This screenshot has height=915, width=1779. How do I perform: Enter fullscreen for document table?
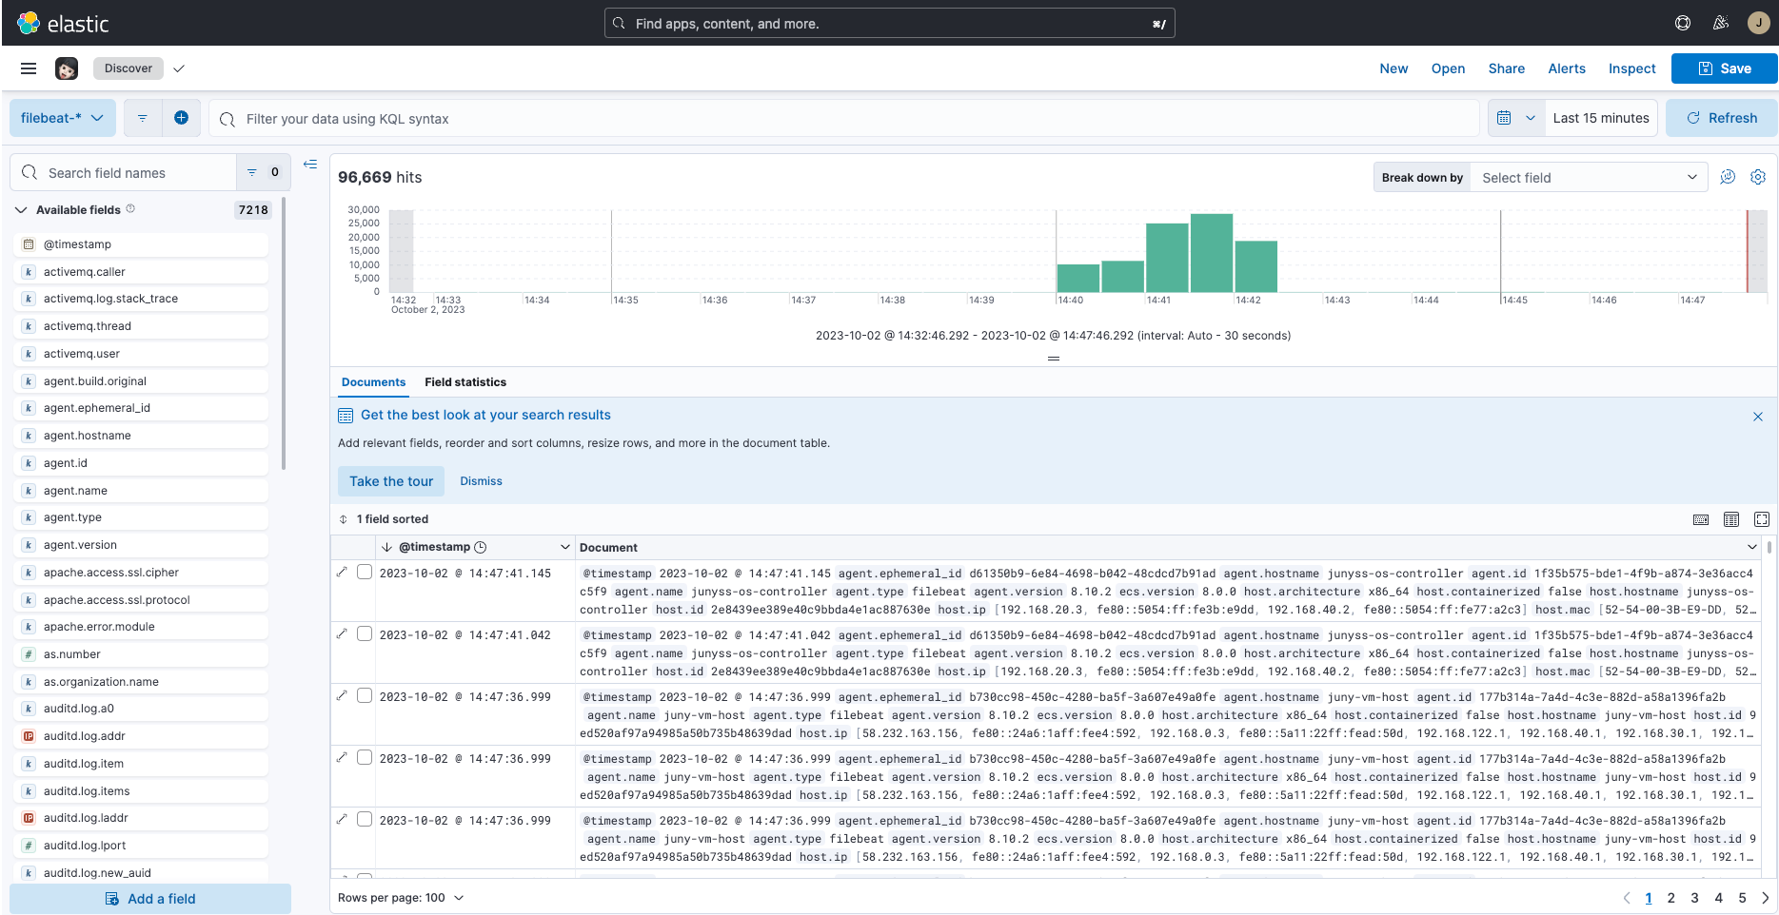1762,519
